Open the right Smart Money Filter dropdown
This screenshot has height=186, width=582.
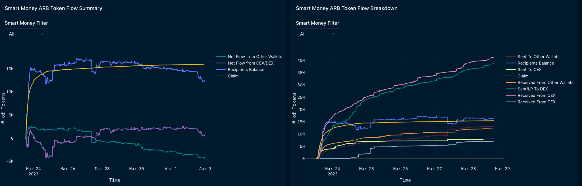pos(317,34)
